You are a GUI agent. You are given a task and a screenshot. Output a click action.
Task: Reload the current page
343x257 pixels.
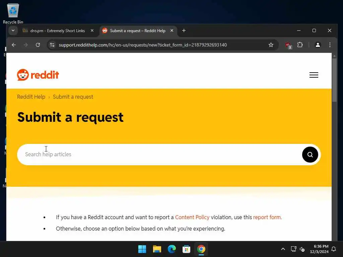tap(38, 45)
